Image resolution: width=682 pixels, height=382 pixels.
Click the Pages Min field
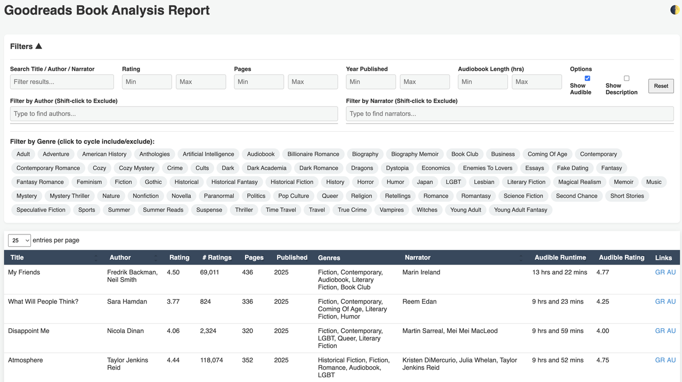pos(259,82)
